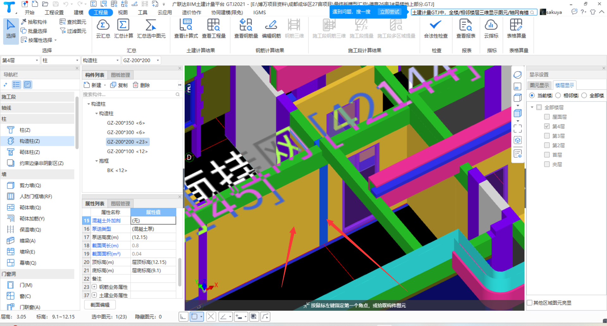Click the 编辑钢筋 edit rebar icon
Image resolution: width=607 pixels, height=326 pixels.
pos(271,28)
